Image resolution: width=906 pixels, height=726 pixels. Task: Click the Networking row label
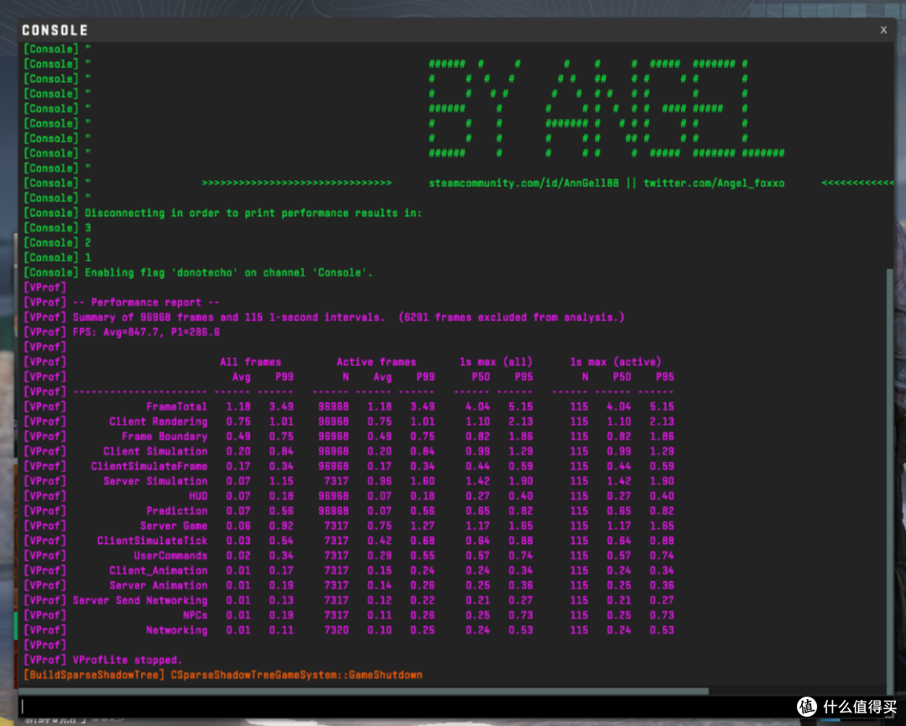click(176, 630)
